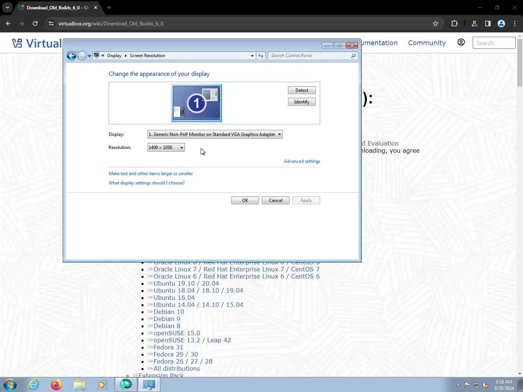Reload the VirtualBox page in Chrome
523x392 pixels.
[x=35, y=24]
